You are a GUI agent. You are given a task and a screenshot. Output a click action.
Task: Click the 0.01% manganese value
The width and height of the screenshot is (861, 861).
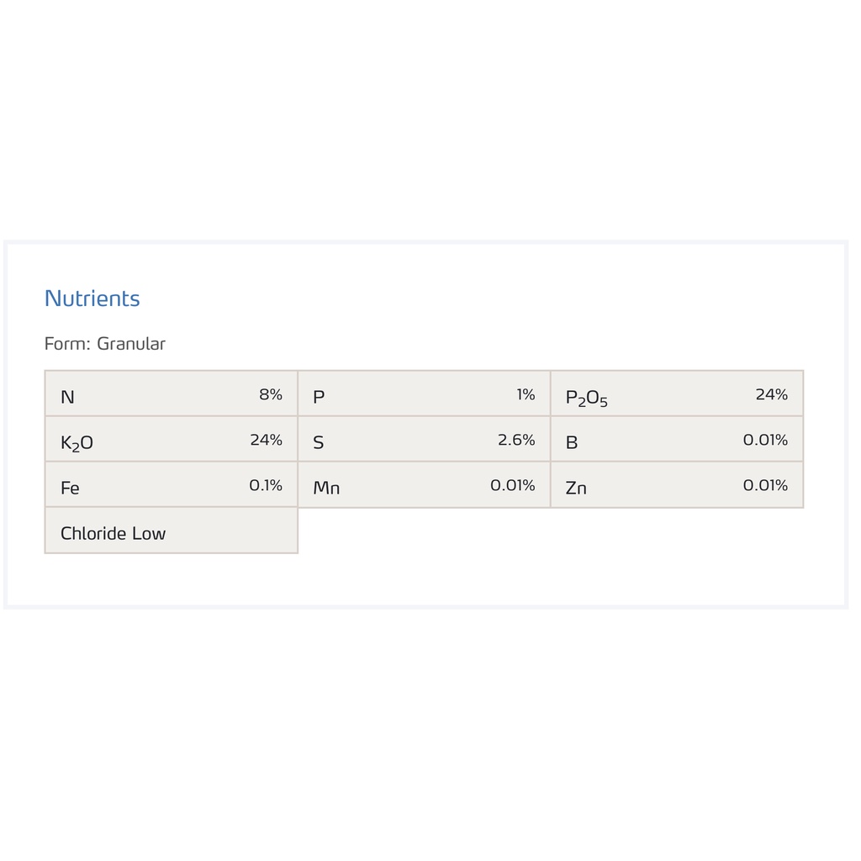pyautogui.click(x=513, y=485)
